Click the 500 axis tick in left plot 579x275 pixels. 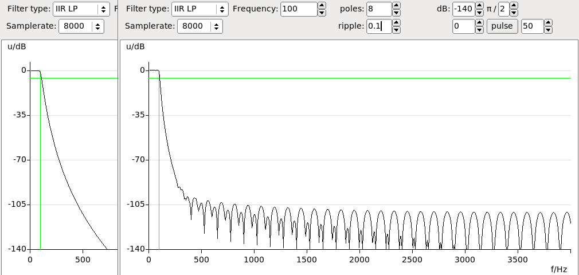(x=83, y=260)
